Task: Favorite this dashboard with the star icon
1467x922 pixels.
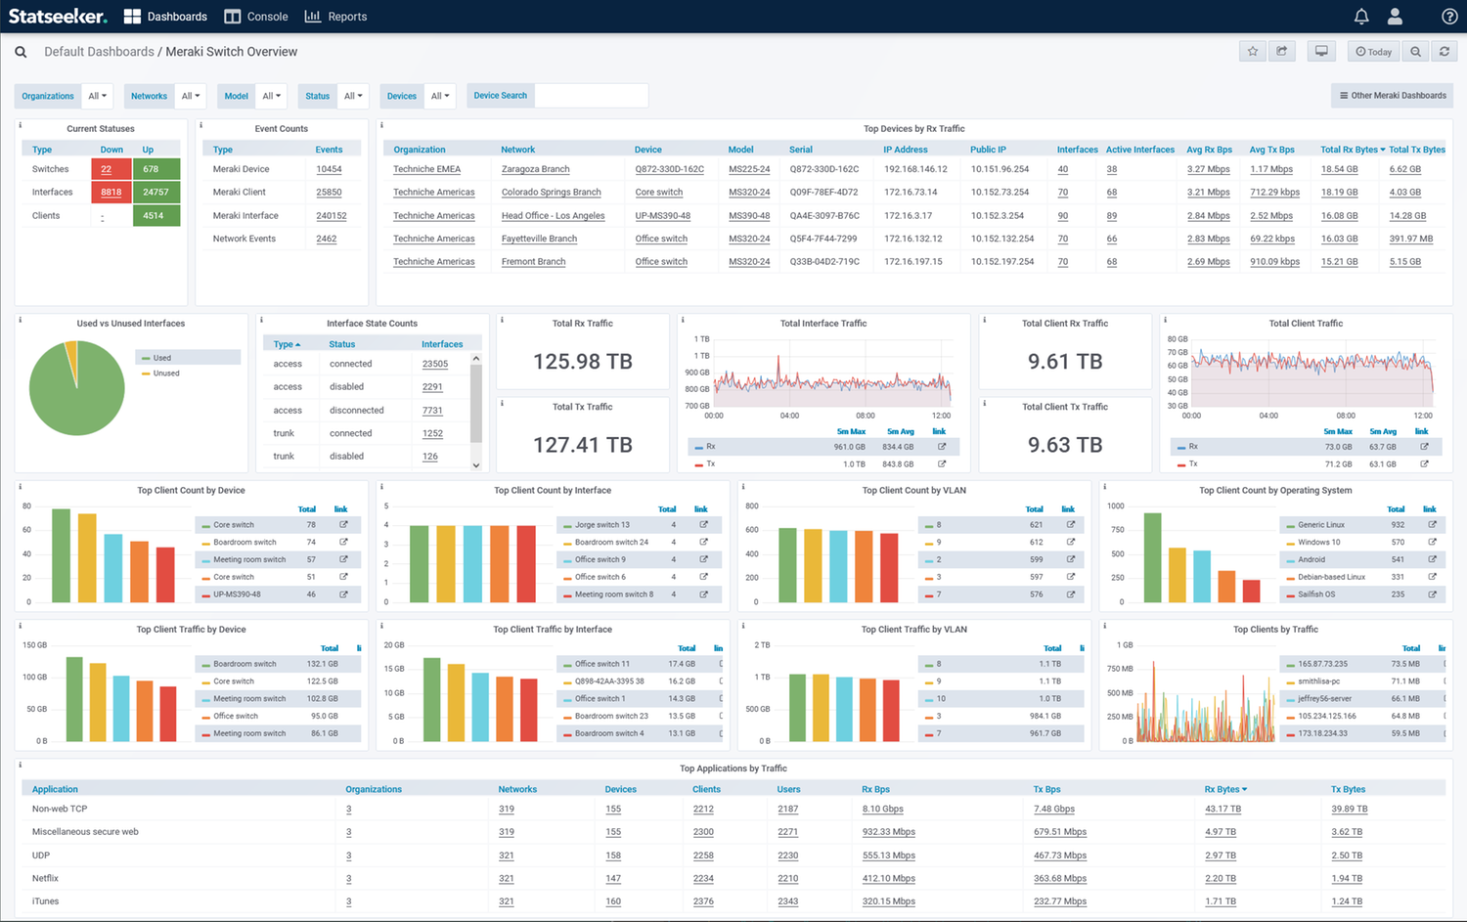Action: pyautogui.click(x=1252, y=51)
